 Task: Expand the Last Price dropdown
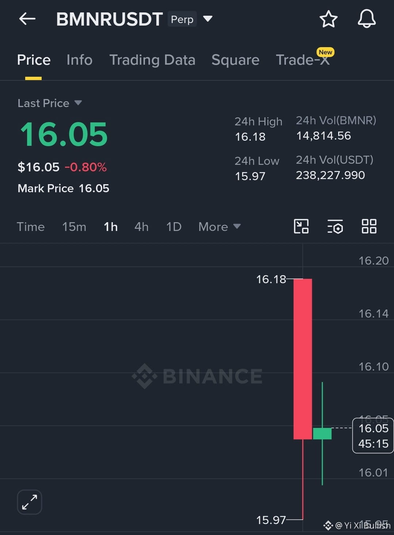click(x=78, y=103)
